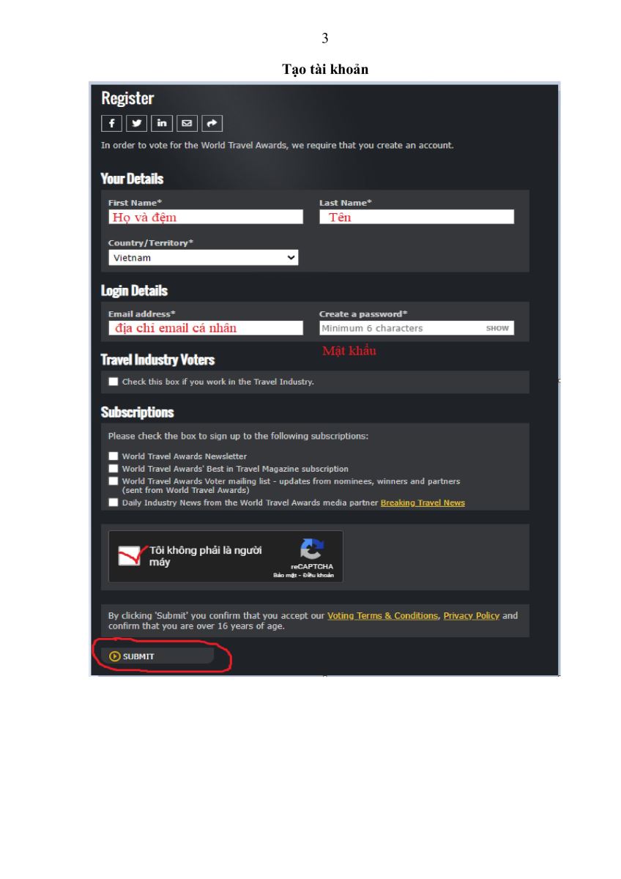
Task: Open Voting Terms & Conditions link
Action: (x=383, y=615)
